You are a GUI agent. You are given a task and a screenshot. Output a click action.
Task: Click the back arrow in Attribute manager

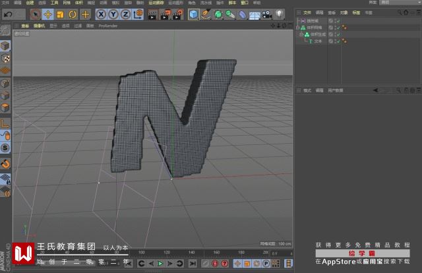tap(375, 90)
